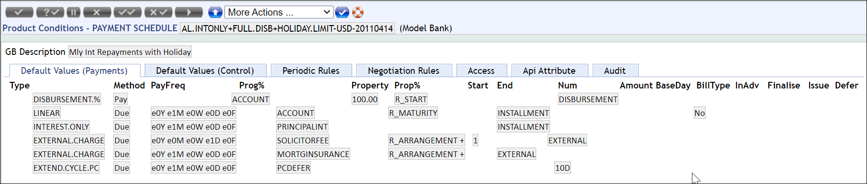Click the 10D defer field
This screenshot has width=867, height=184.
[562, 168]
